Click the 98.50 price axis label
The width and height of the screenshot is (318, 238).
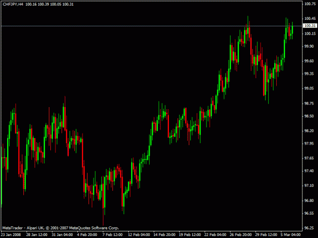pyautogui.click(x=309, y=116)
